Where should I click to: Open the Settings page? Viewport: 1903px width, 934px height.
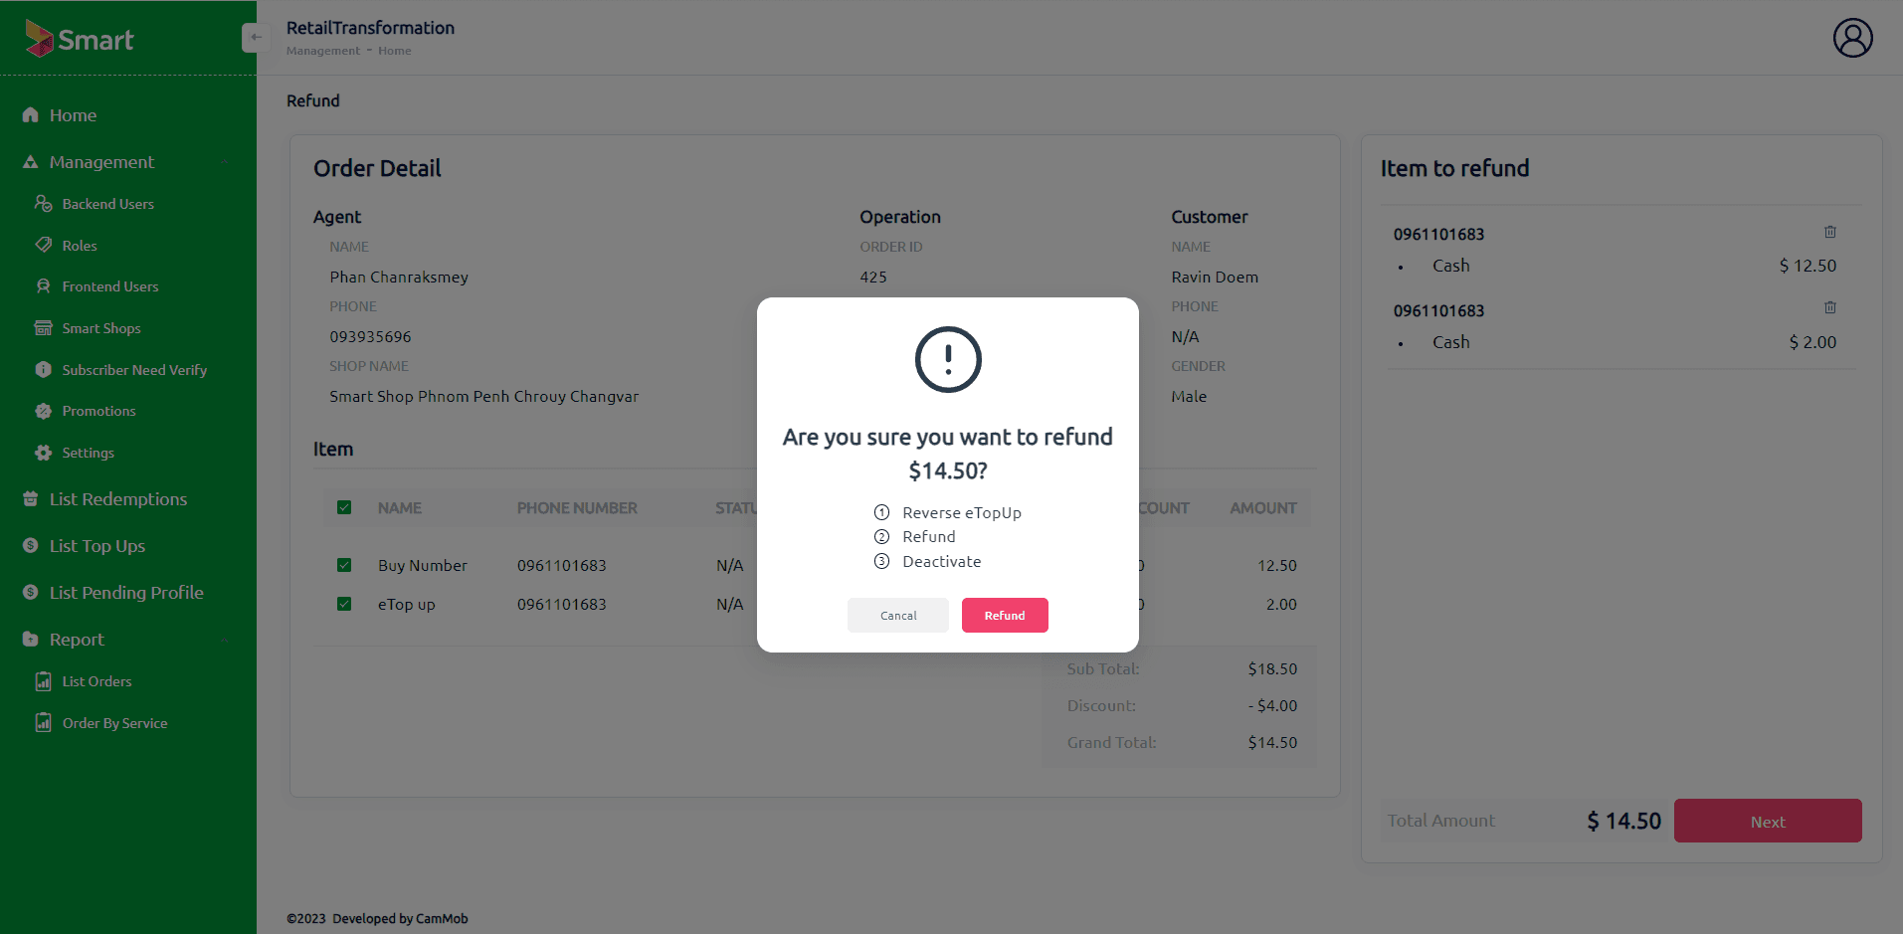[x=88, y=453]
